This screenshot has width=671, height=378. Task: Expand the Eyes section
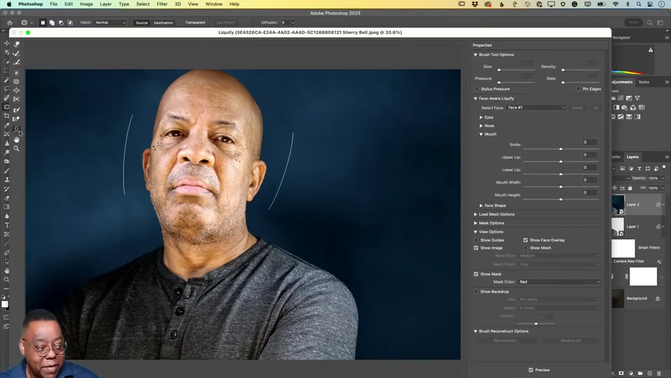[x=481, y=117]
